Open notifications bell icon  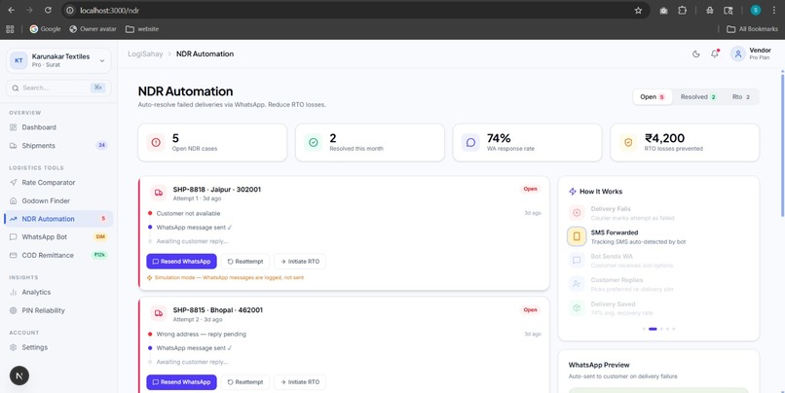click(x=715, y=54)
